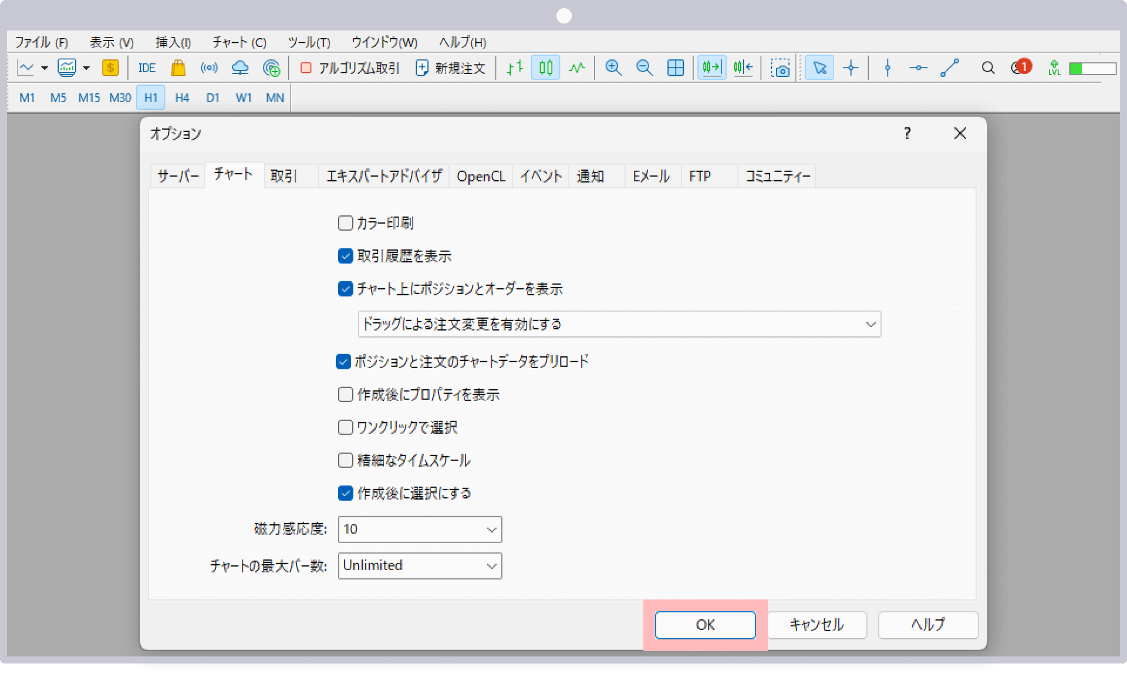
Task: Open the Market shopping bag icon
Action: tap(178, 68)
